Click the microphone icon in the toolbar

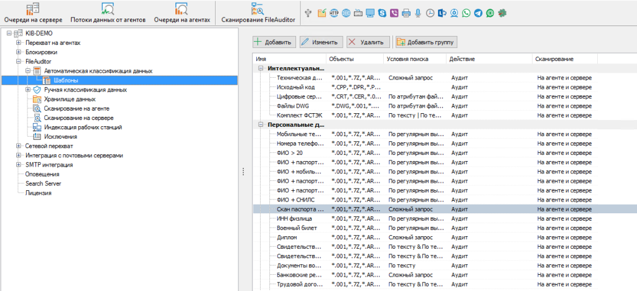pos(418,13)
